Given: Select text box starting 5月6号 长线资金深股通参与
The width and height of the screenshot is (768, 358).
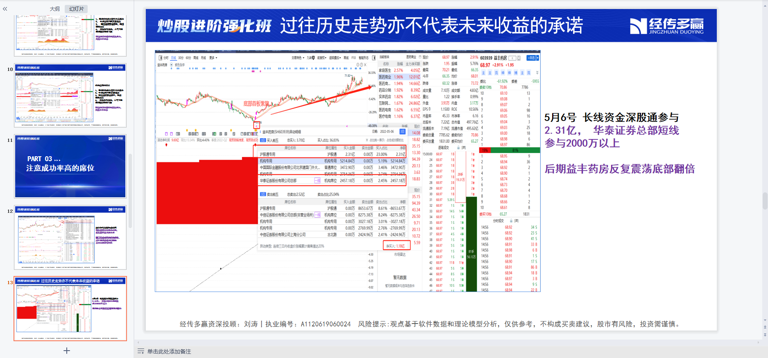Looking at the screenshot, I should click(x=612, y=130).
